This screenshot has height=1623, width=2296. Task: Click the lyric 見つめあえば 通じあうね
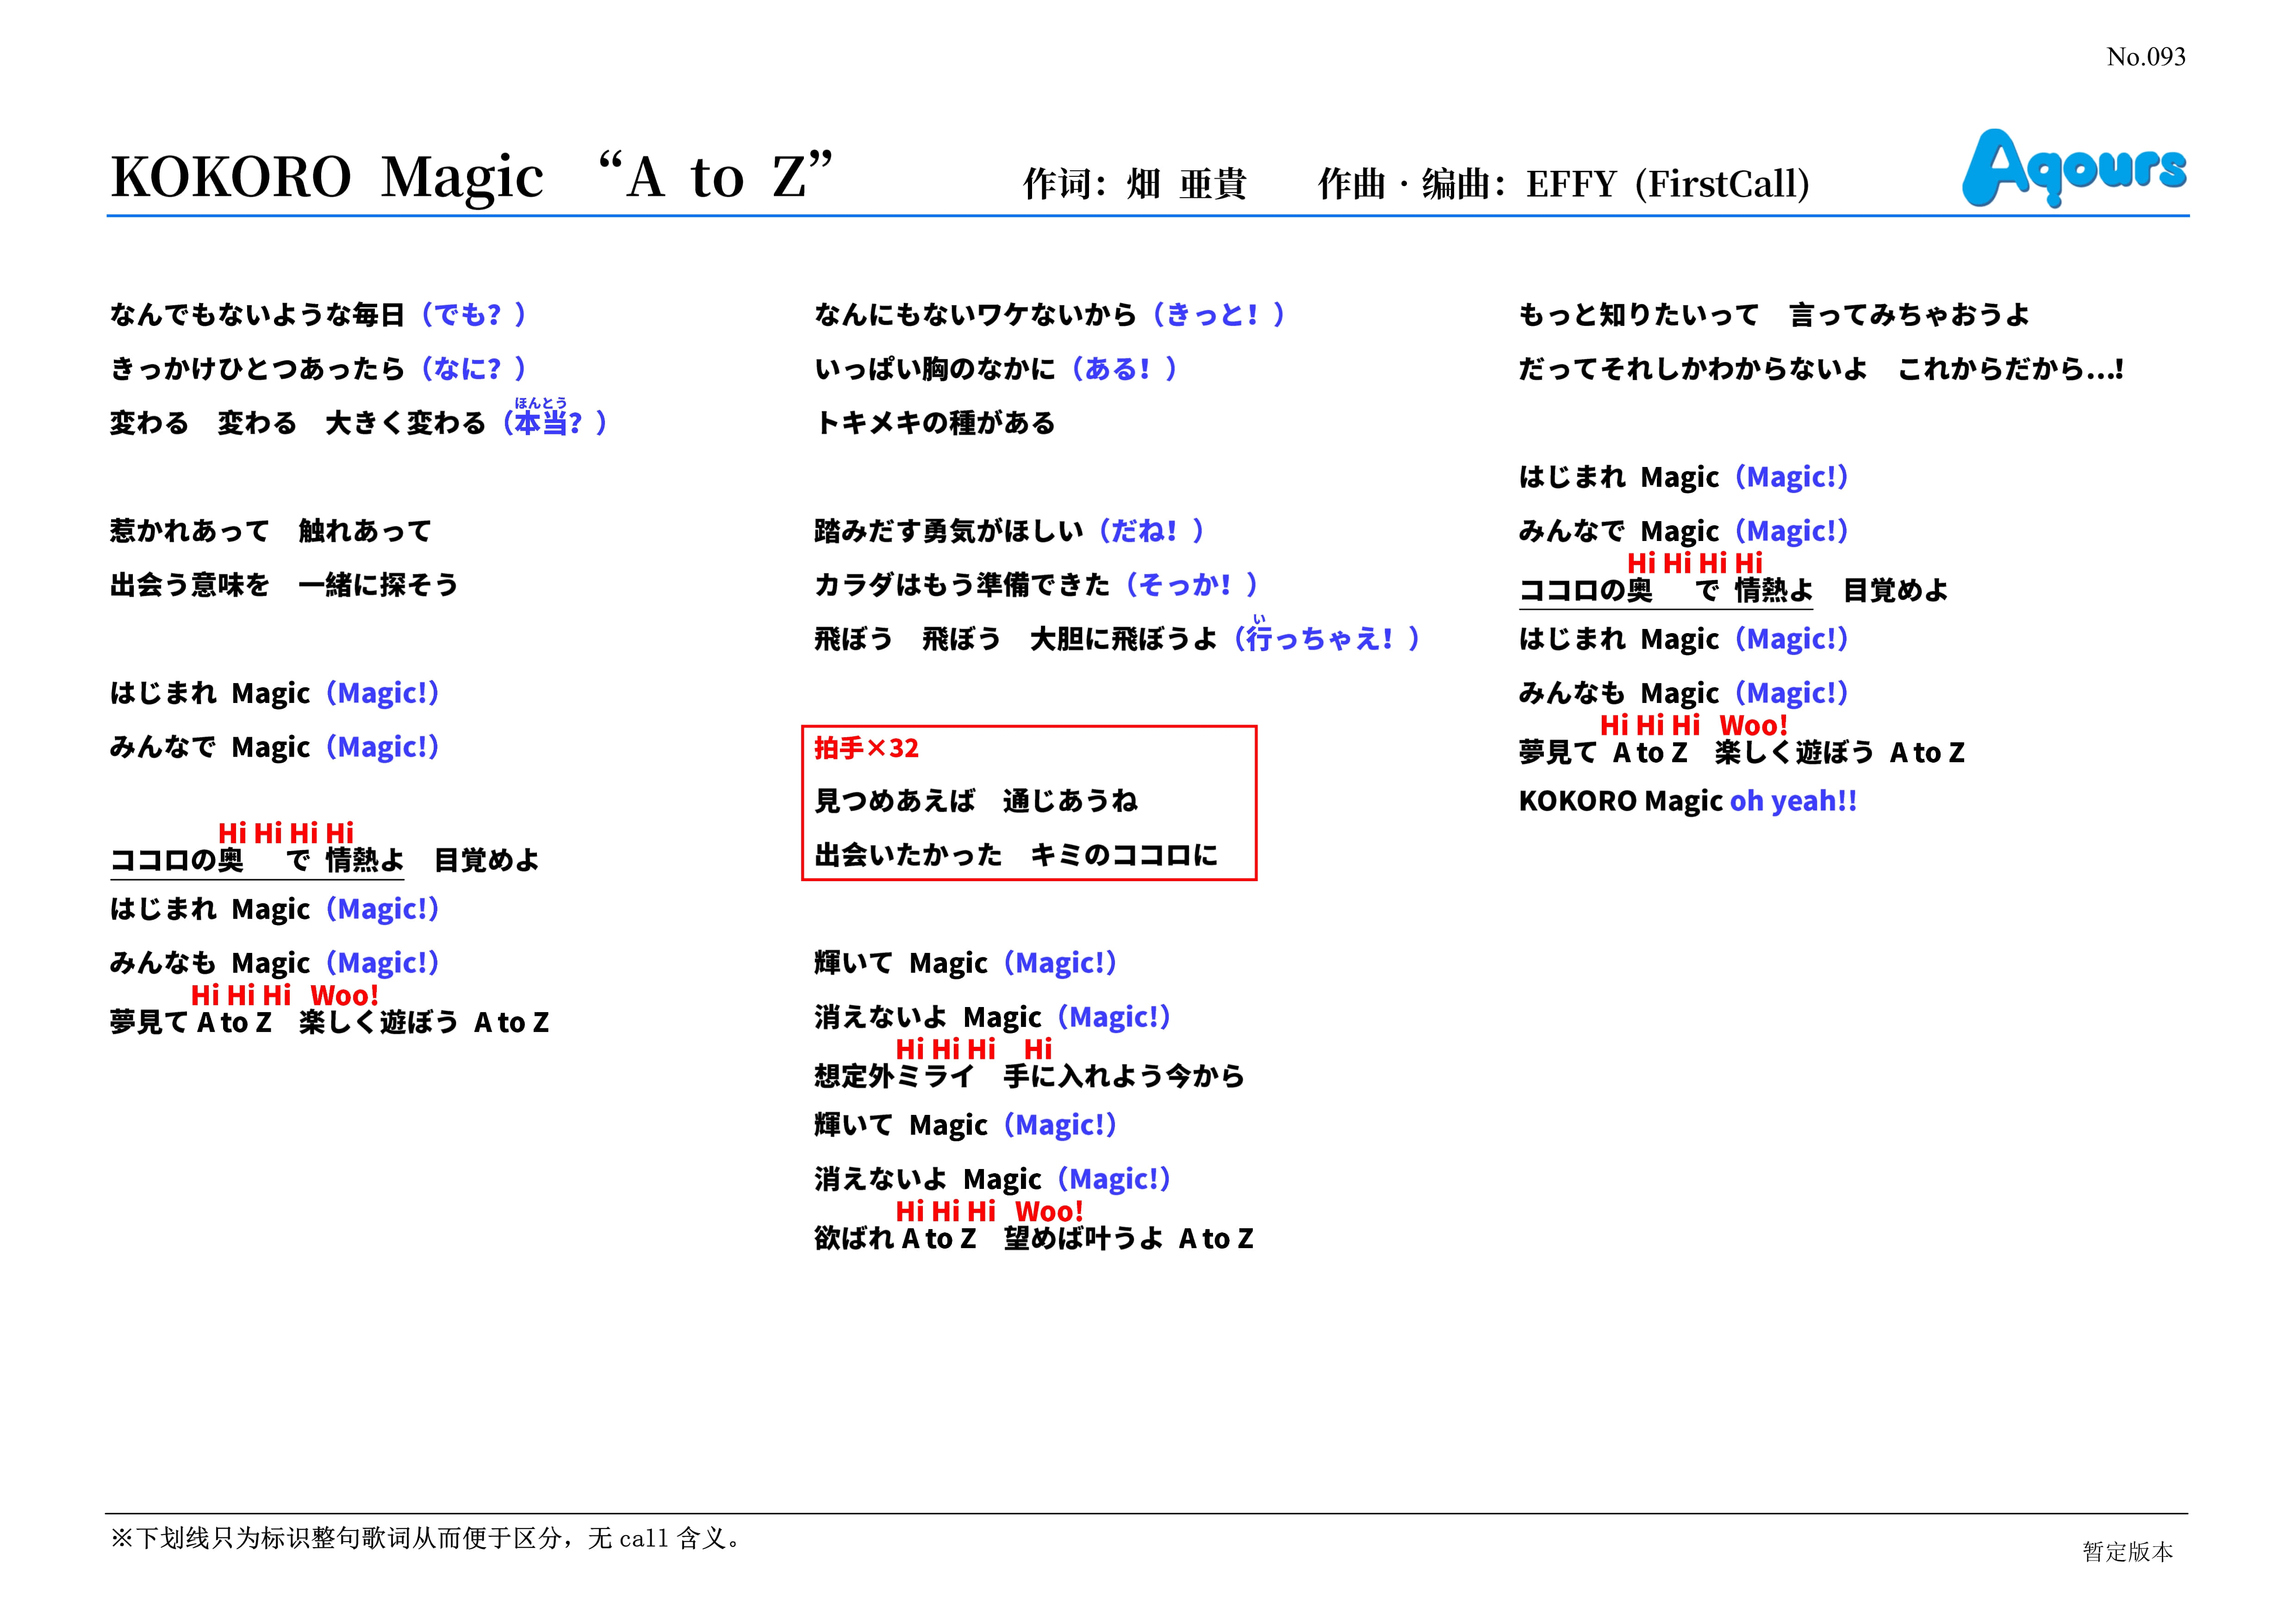[976, 801]
